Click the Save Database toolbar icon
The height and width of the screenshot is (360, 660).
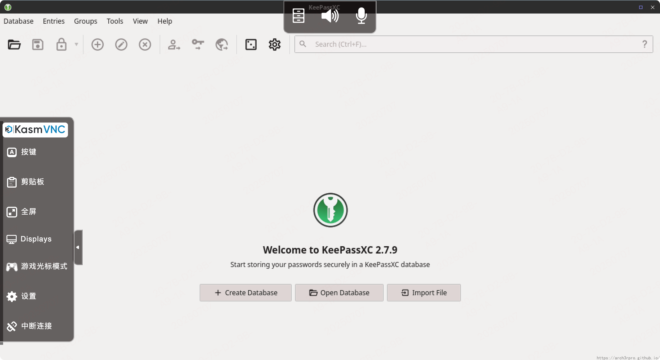38,45
